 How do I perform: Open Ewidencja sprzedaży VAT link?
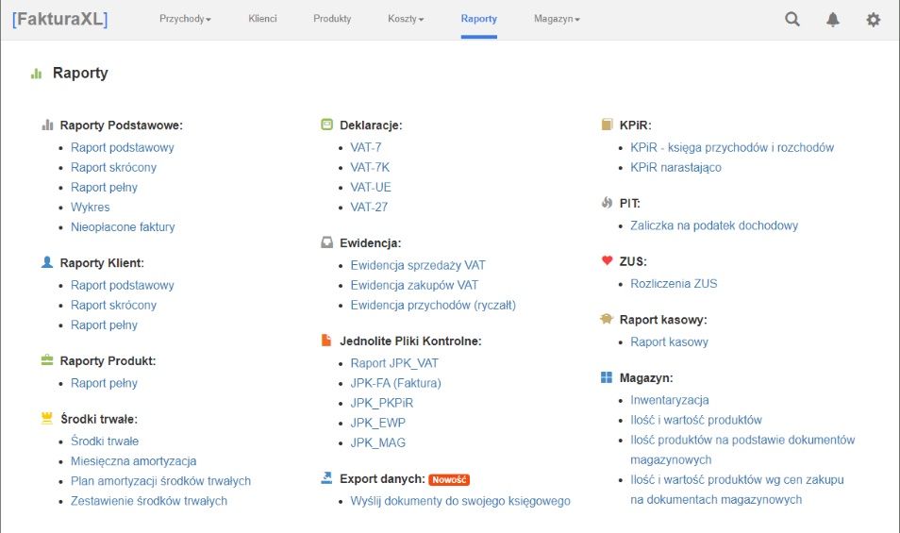point(418,266)
